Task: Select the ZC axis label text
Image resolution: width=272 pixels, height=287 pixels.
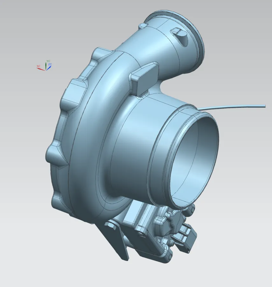Action: pos(50,64)
